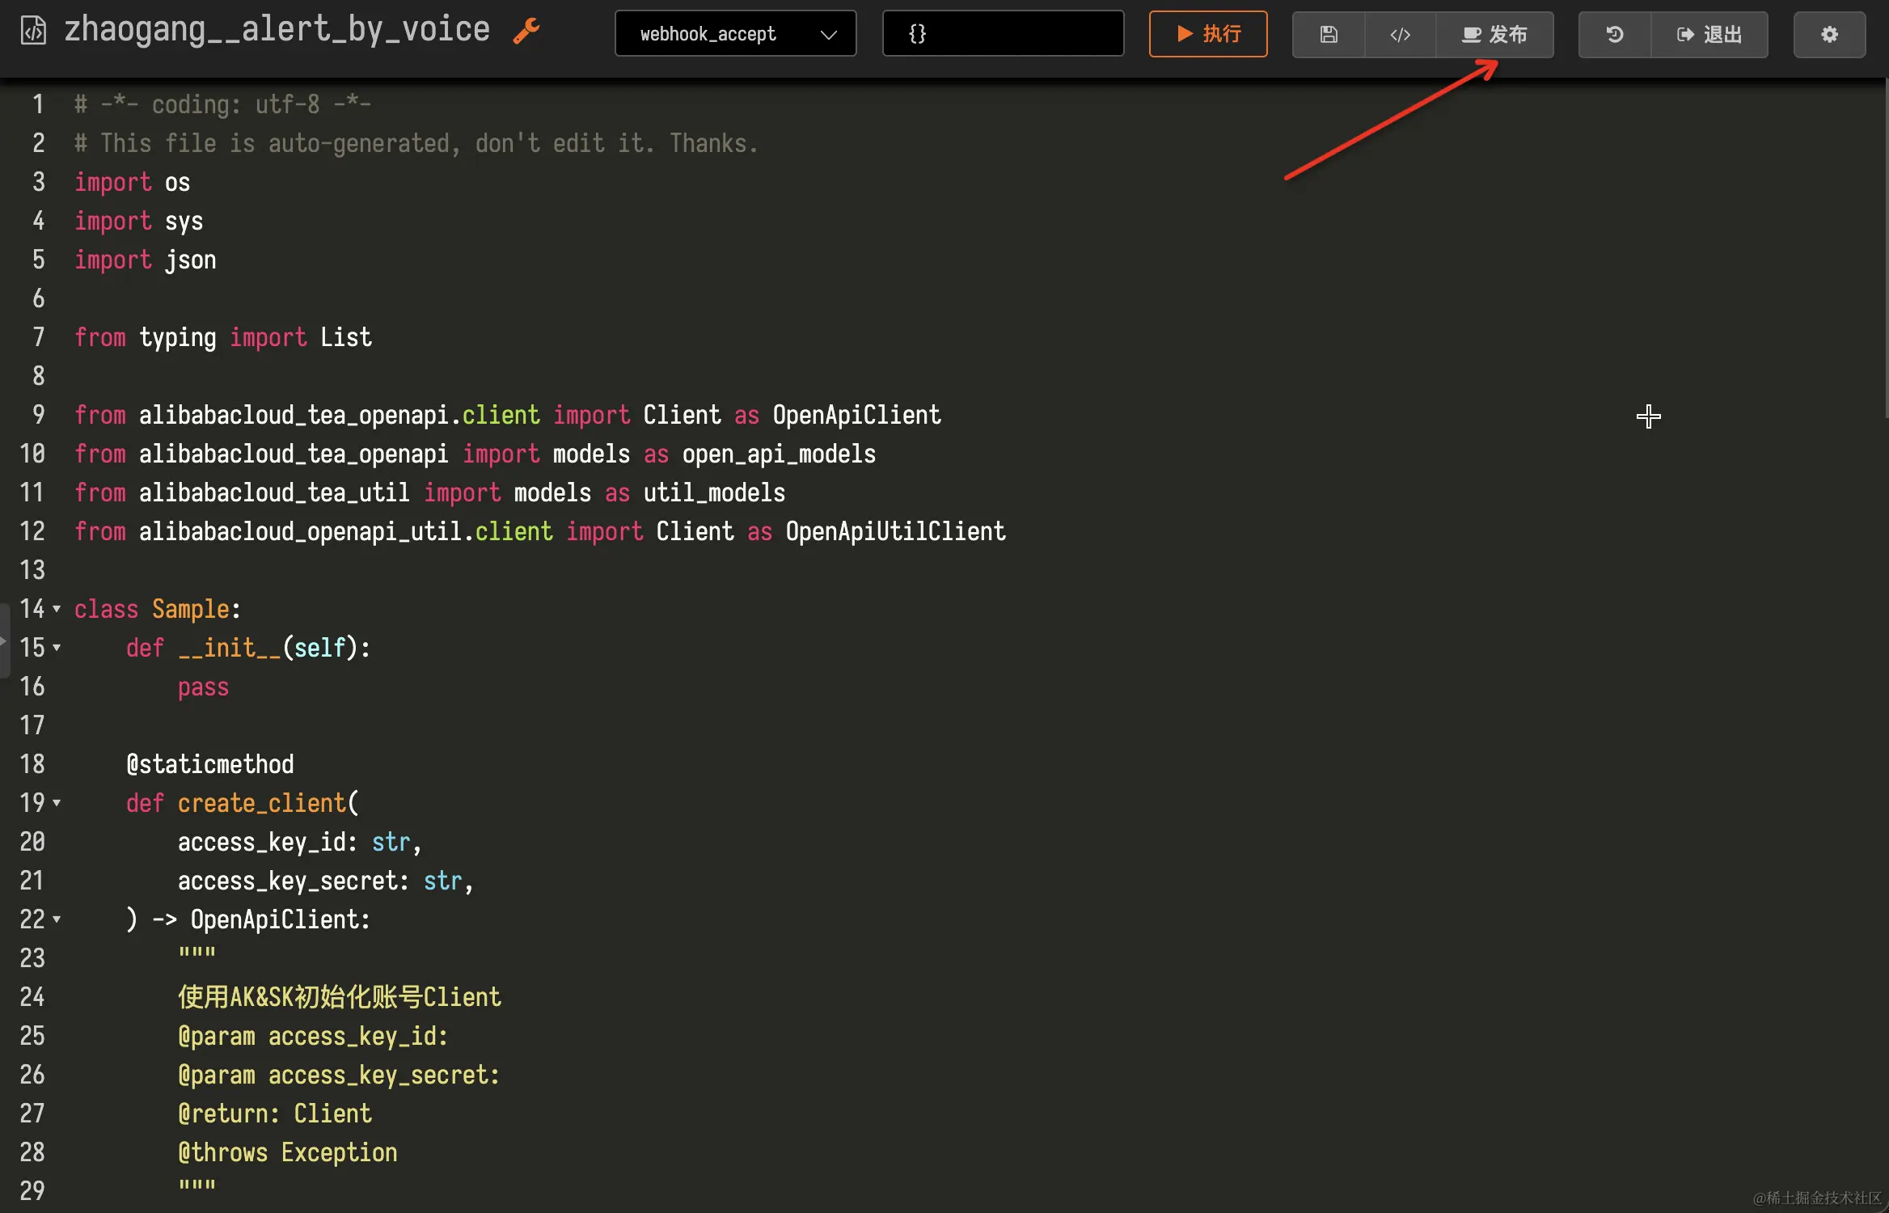The width and height of the screenshot is (1889, 1213).
Task: Click the 发布 publish button
Action: point(1494,34)
